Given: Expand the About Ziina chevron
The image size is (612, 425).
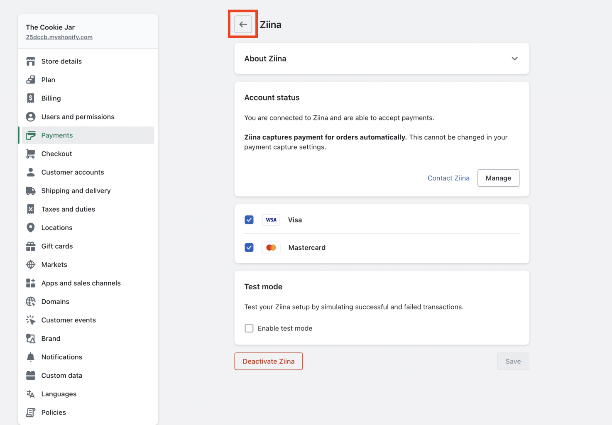Looking at the screenshot, I should pos(514,59).
